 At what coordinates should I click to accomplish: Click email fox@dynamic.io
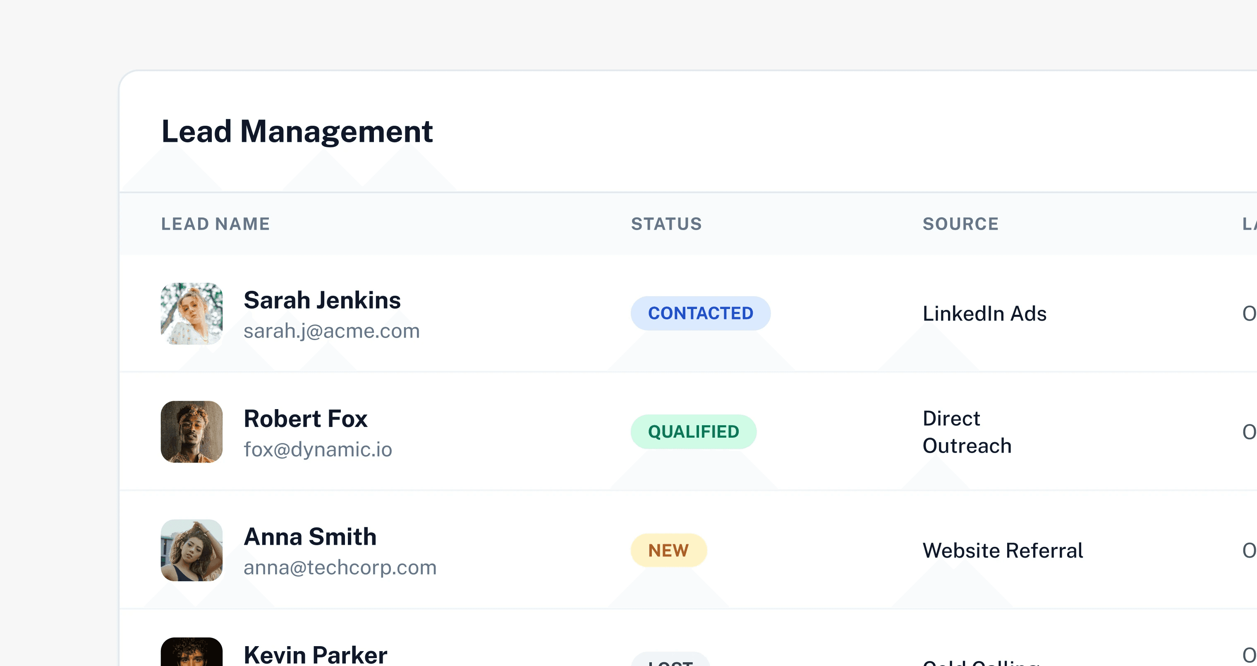tap(318, 449)
